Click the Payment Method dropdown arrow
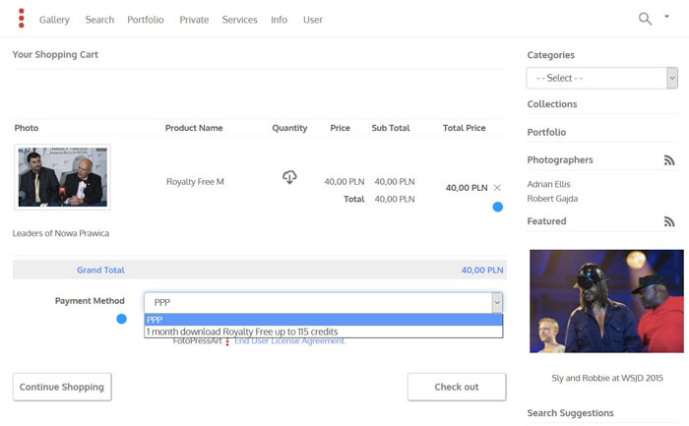The height and width of the screenshot is (426, 689). [497, 303]
